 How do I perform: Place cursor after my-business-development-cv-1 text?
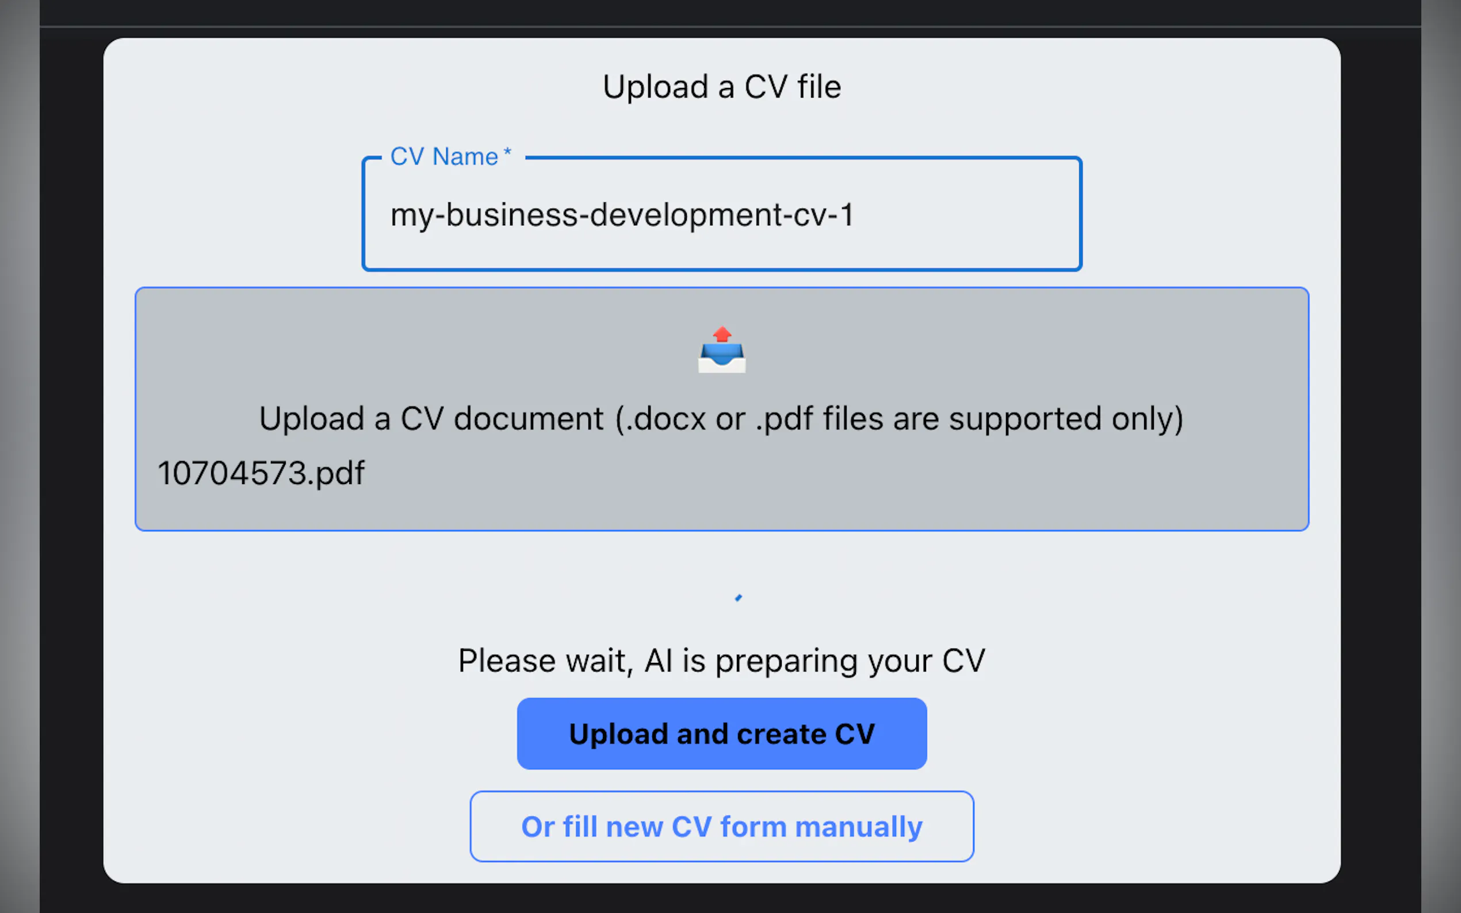coord(855,215)
